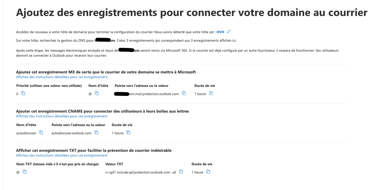Image resolution: width=376 pixels, height=190 pixels.
Task: Copy the MX record priority value 0
Action: (23, 93)
